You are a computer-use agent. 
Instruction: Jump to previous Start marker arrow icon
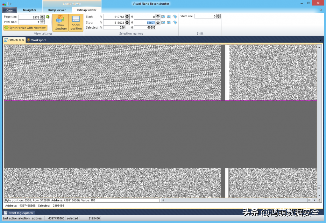pyautogui.click(x=163, y=17)
